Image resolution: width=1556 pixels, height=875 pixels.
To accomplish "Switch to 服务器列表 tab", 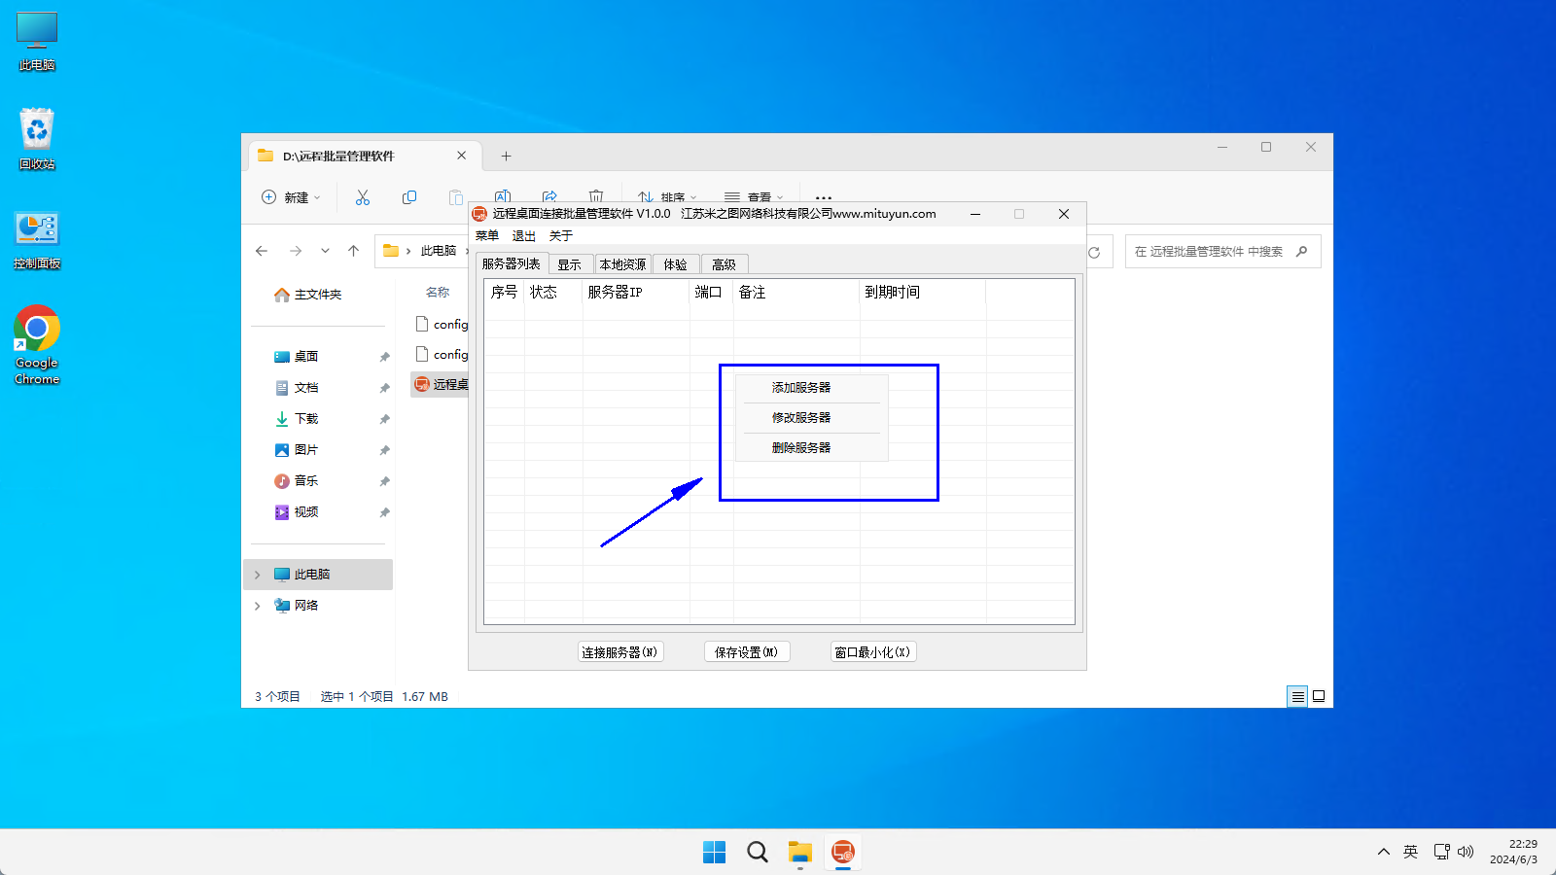I will click(x=512, y=263).
